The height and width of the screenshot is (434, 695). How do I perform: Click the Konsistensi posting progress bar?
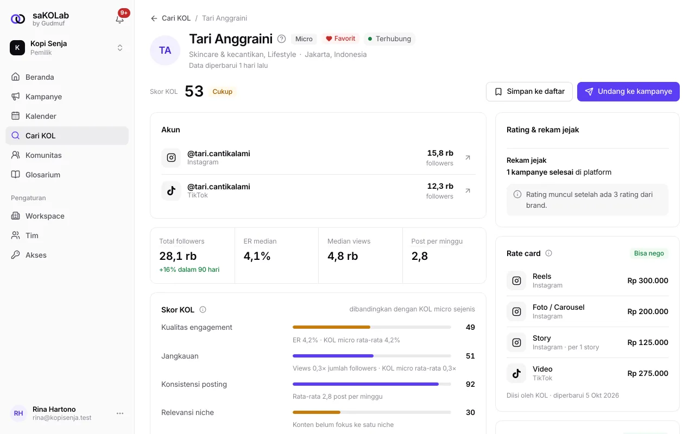point(372,384)
